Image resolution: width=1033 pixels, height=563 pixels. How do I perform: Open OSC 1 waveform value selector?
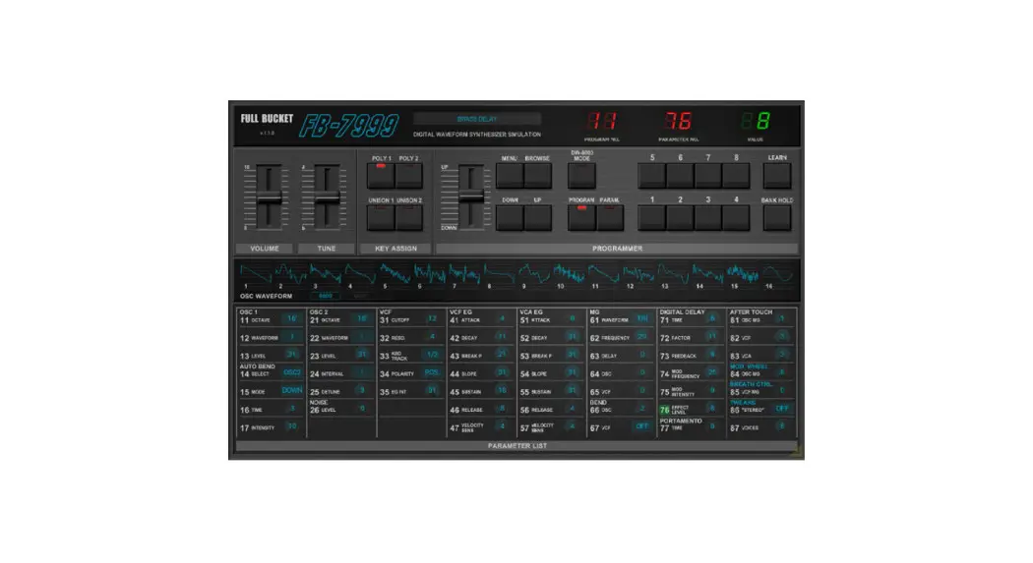[x=291, y=337]
